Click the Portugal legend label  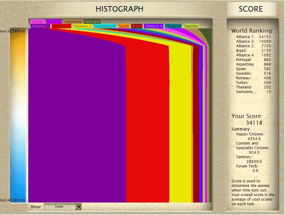(x=92, y=21)
